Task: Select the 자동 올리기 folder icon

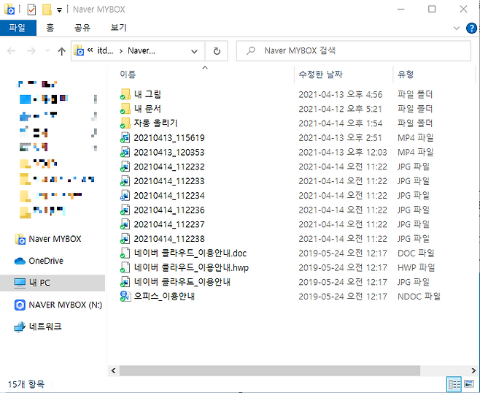Action: pyautogui.click(x=125, y=123)
